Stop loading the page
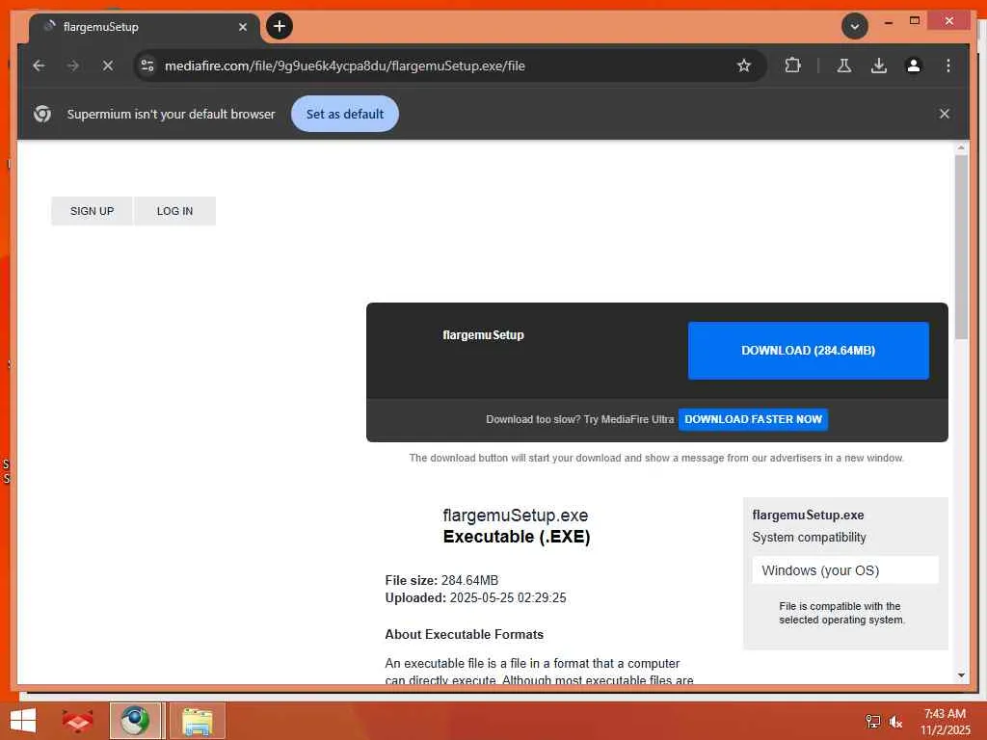Viewport: 987px width, 740px height. 108,66
